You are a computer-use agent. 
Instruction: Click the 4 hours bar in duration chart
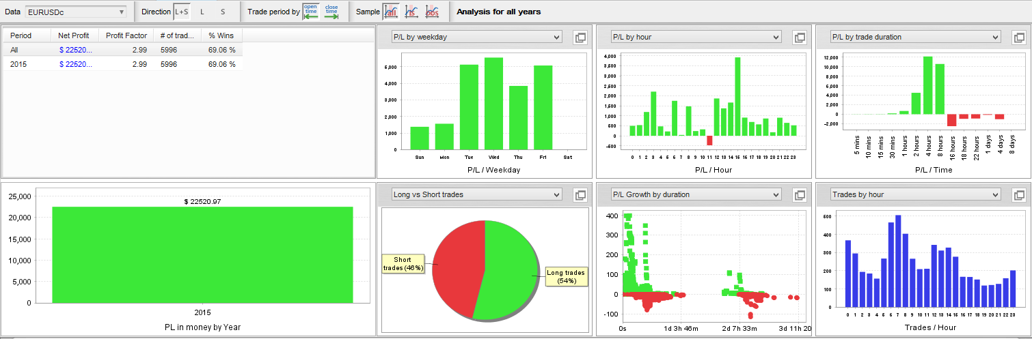[x=927, y=85]
